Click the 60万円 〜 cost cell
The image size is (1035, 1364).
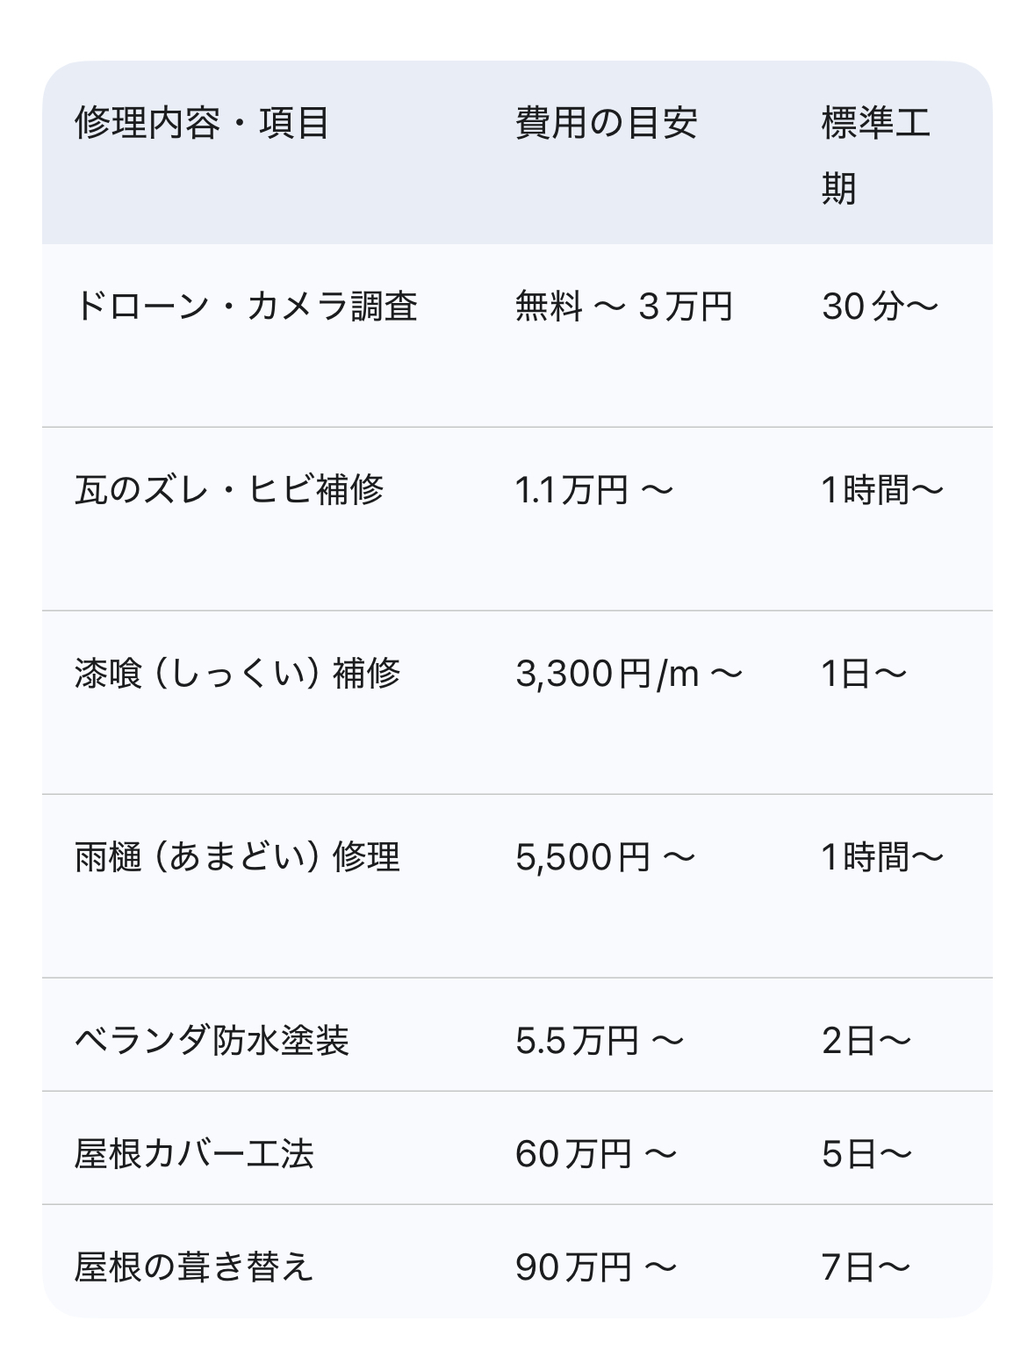click(x=596, y=1154)
